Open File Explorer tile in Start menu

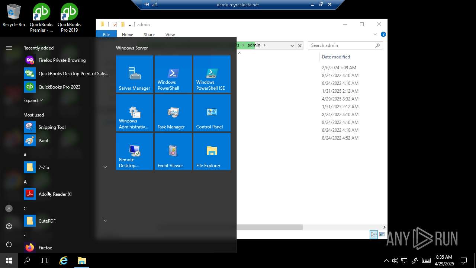point(212,151)
